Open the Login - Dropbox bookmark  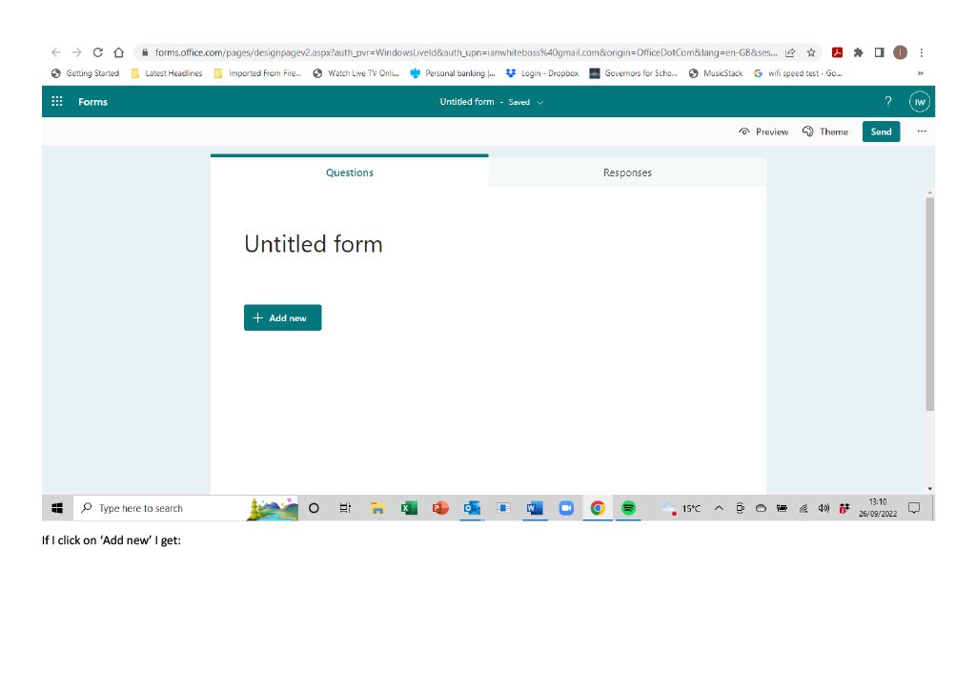[x=542, y=73]
